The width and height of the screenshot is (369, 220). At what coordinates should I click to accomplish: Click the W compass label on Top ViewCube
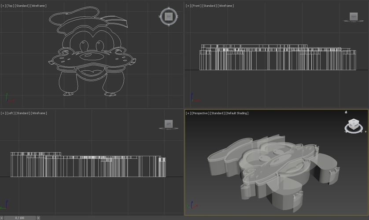[x=160, y=17]
